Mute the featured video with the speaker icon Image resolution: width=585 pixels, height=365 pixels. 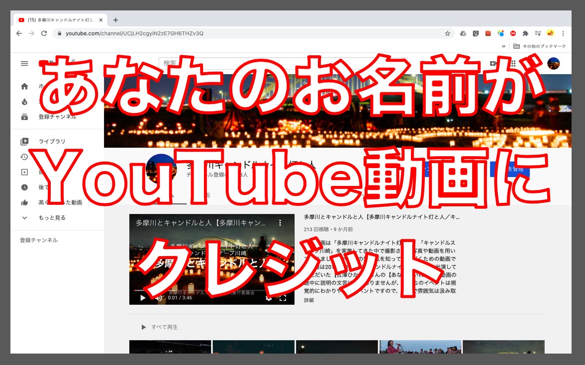tap(159, 298)
